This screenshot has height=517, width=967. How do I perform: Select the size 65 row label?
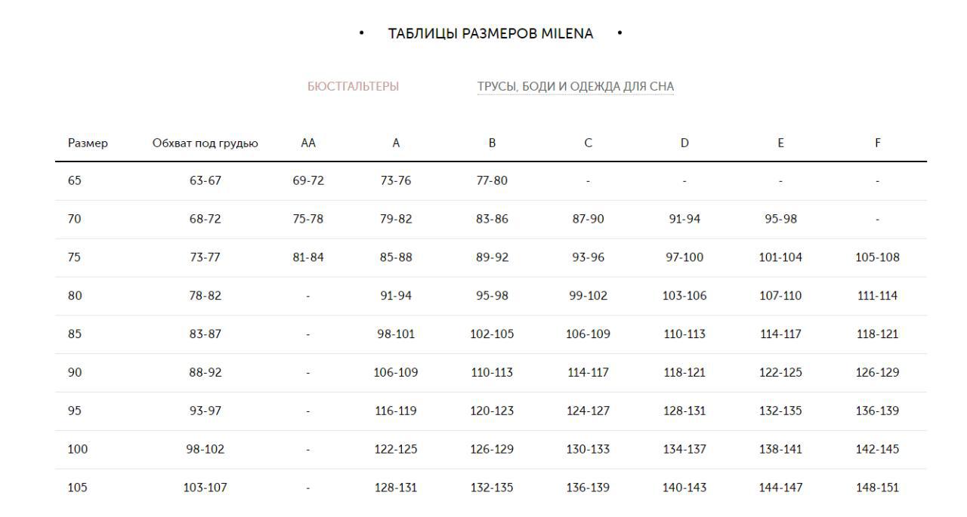click(75, 181)
